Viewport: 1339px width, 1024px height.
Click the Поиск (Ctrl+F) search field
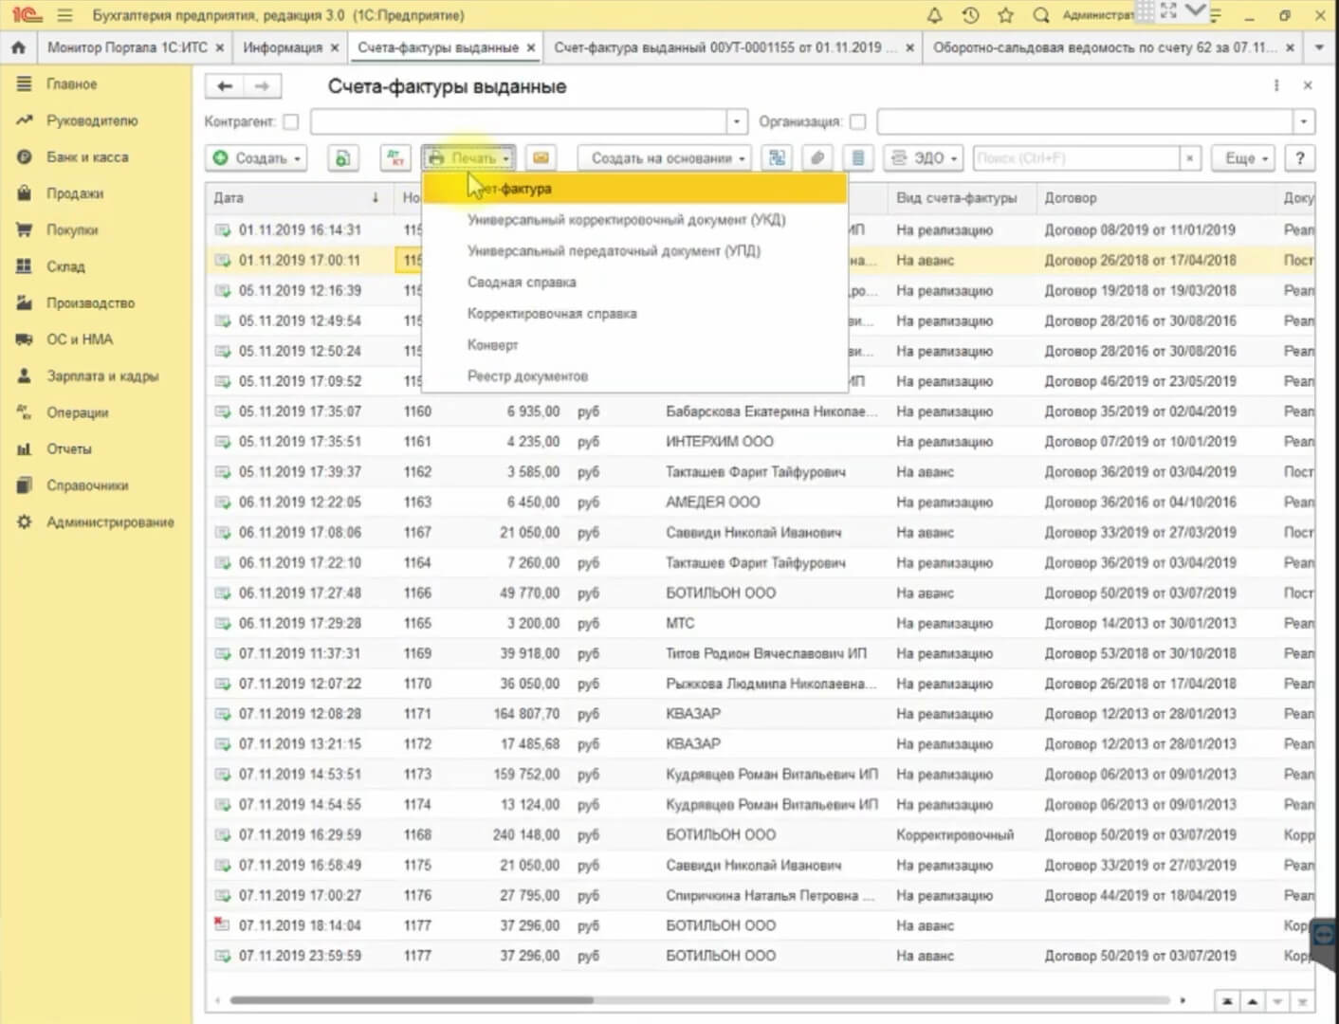[x=1076, y=158]
